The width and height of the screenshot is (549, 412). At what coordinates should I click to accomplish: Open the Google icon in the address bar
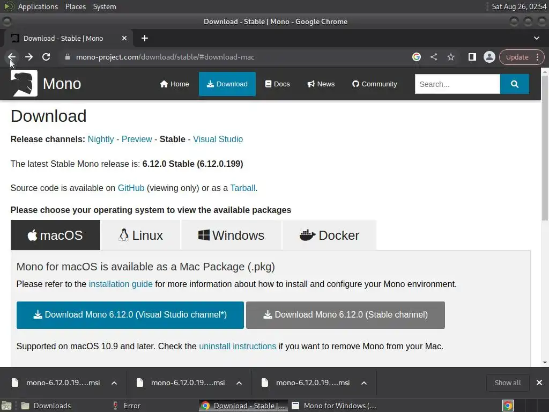416,57
